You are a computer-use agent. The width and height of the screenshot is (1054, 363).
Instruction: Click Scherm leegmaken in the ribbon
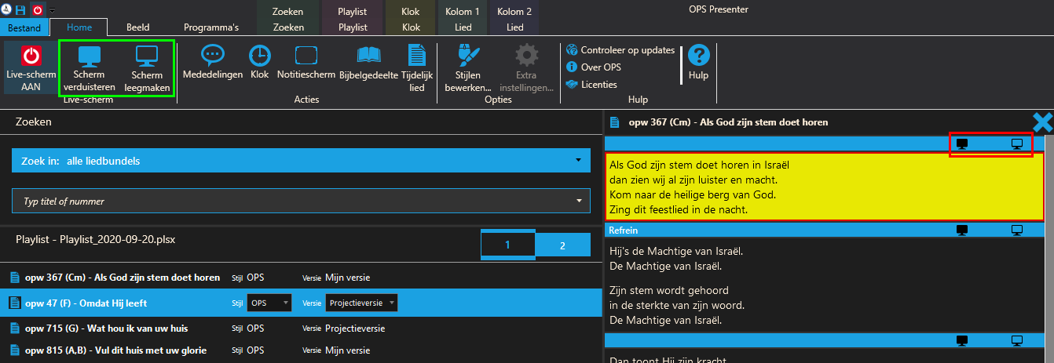(x=147, y=67)
